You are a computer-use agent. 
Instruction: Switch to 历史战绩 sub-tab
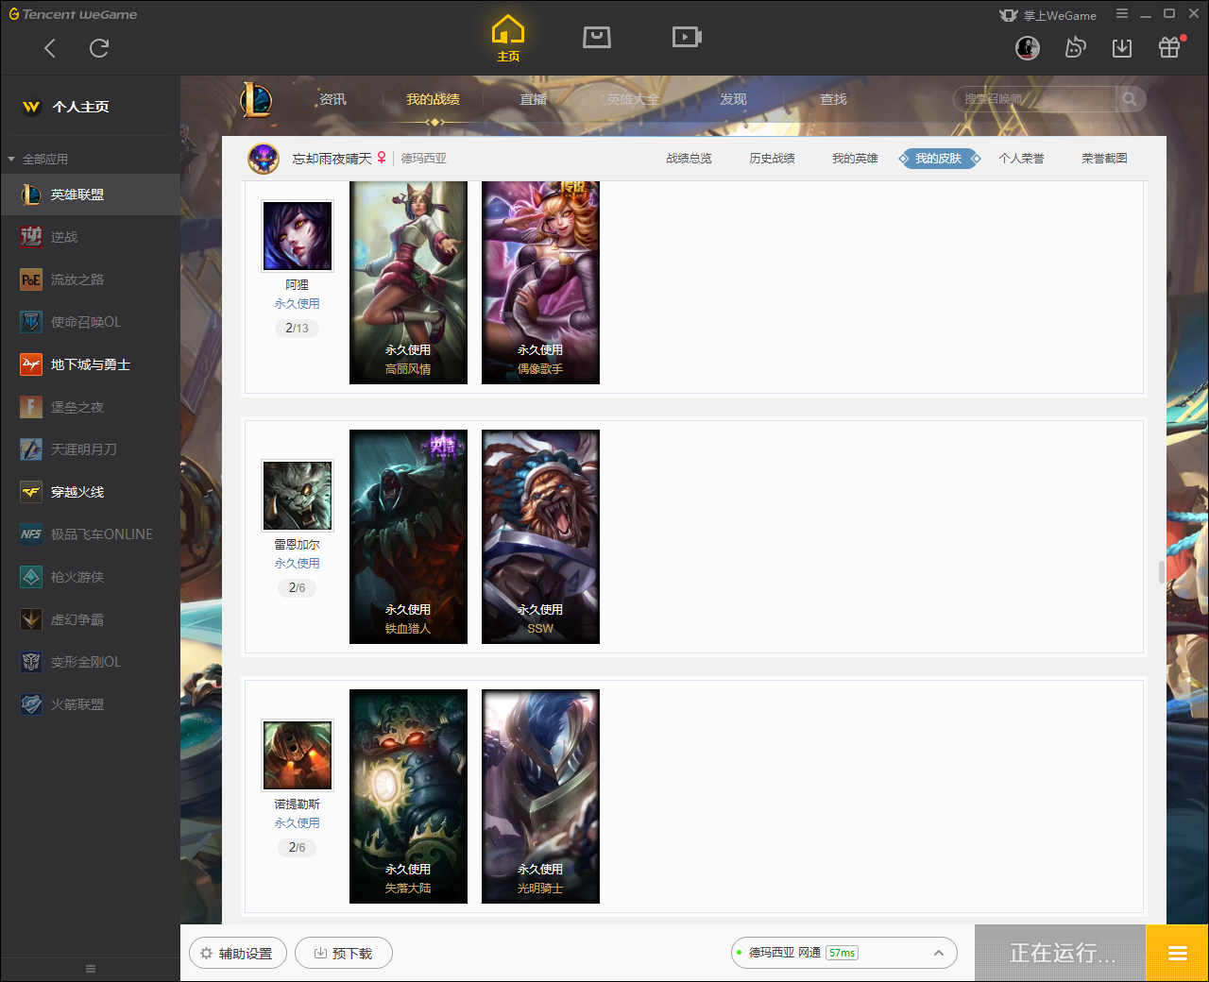coord(772,159)
